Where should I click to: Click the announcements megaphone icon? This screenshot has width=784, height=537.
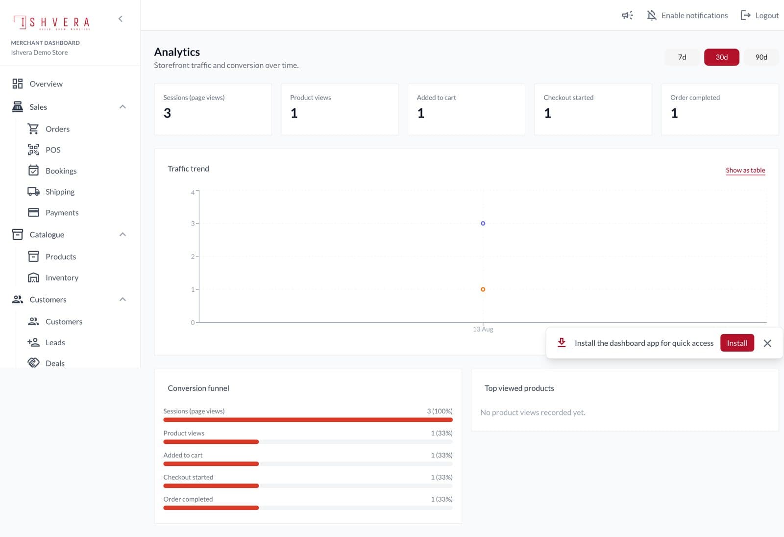[x=627, y=15]
